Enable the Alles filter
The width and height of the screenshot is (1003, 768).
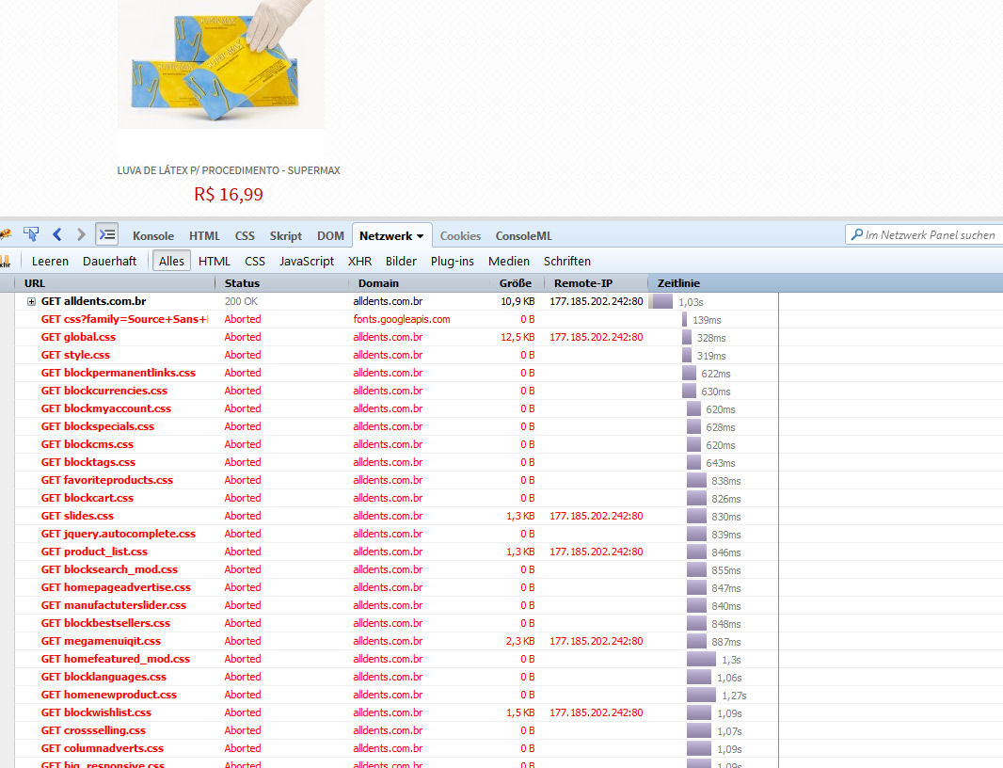pyautogui.click(x=172, y=262)
